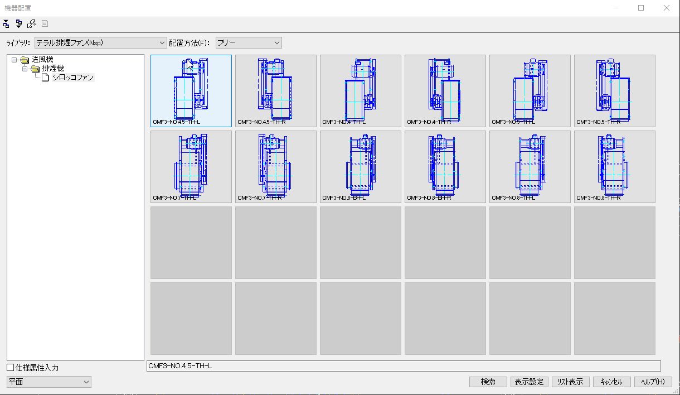Select the CMF3-NO.8-BH-L fan thumbnail

click(x=361, y=167)
